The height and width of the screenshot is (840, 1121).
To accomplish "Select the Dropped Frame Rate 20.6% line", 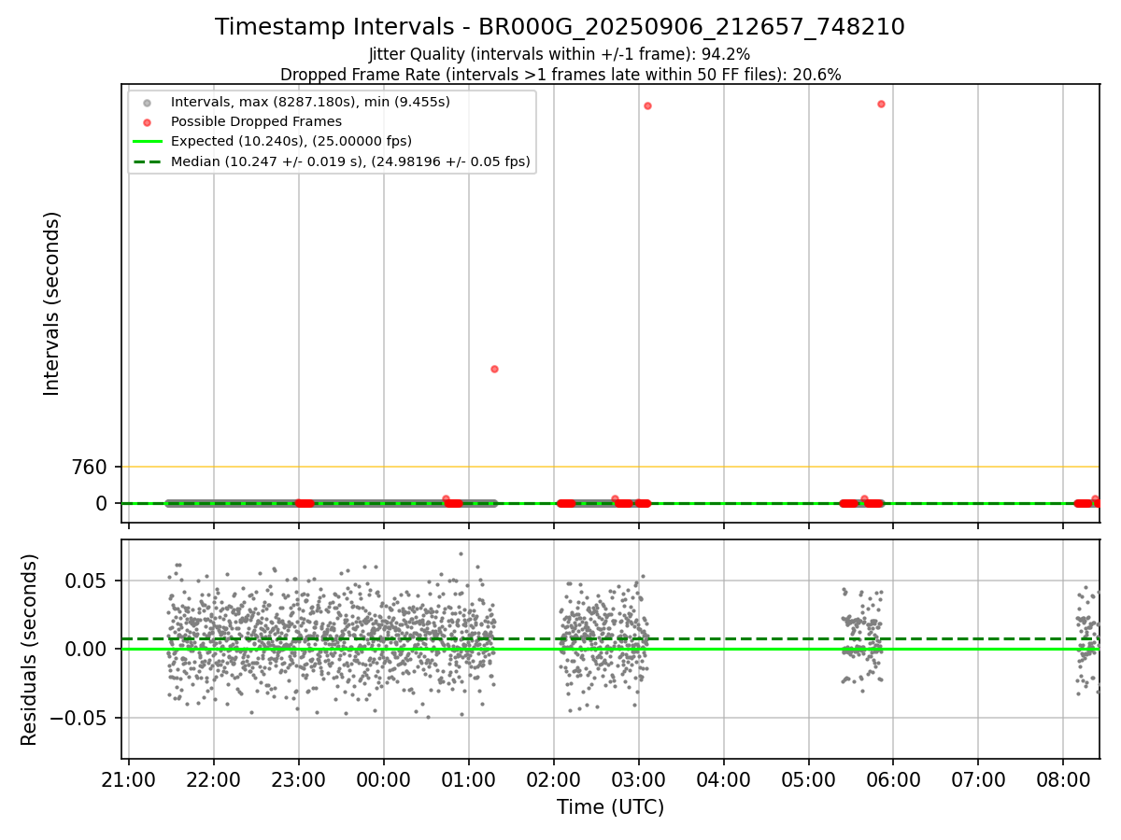I will pyautogui.click(x=560, y=75).
